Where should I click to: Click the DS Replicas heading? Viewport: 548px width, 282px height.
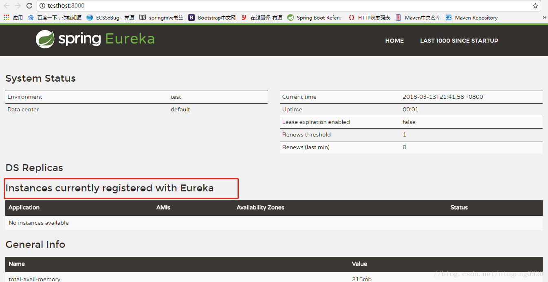(34, 168)
